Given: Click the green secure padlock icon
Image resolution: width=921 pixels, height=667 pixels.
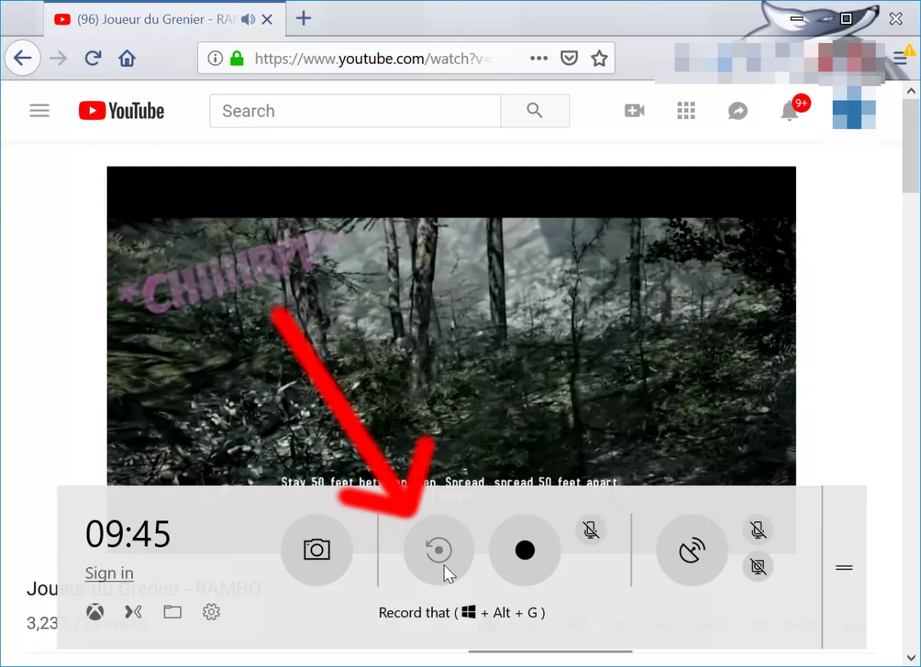Looking at the screenshot, I should pyautogui.click(x=237, y=58).
